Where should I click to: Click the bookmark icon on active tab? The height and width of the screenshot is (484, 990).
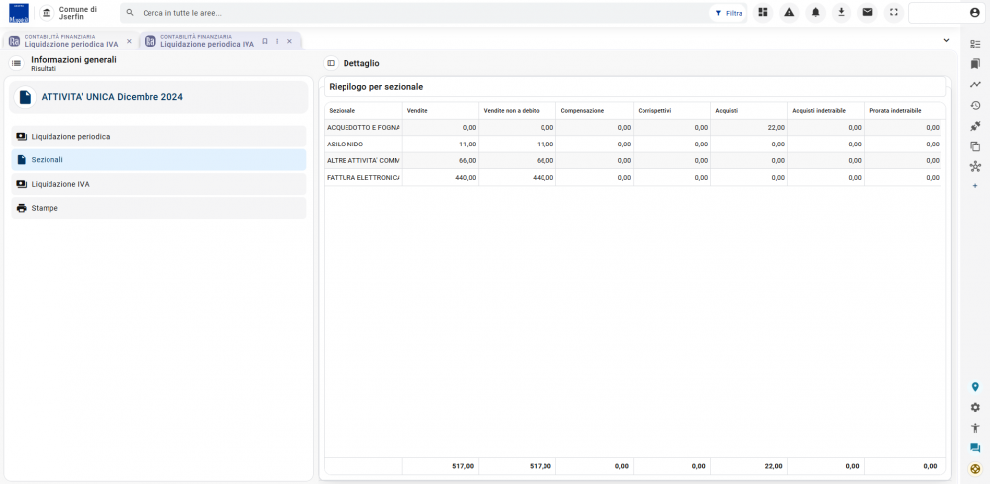pyautogui.click(x=265, y=41)
